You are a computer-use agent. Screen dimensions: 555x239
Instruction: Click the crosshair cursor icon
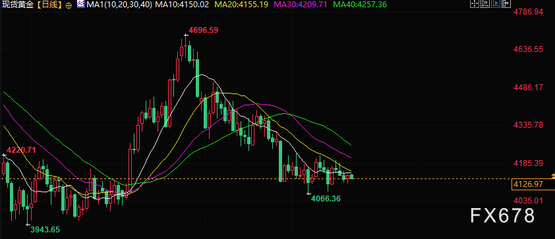point(474,4)
